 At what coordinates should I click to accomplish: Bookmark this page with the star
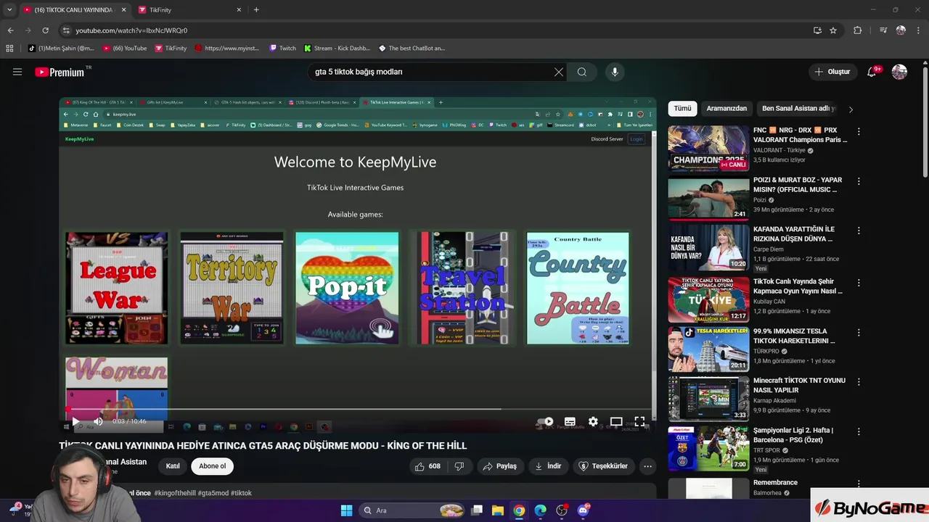point(833,30)
